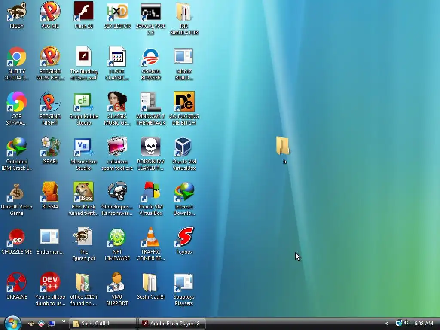Select the Masochism Studio VB icon

click(x=84, y=147)
